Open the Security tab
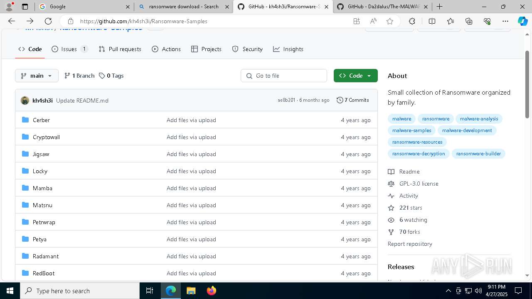The image size is (532, 299). (x=247, y=49)
